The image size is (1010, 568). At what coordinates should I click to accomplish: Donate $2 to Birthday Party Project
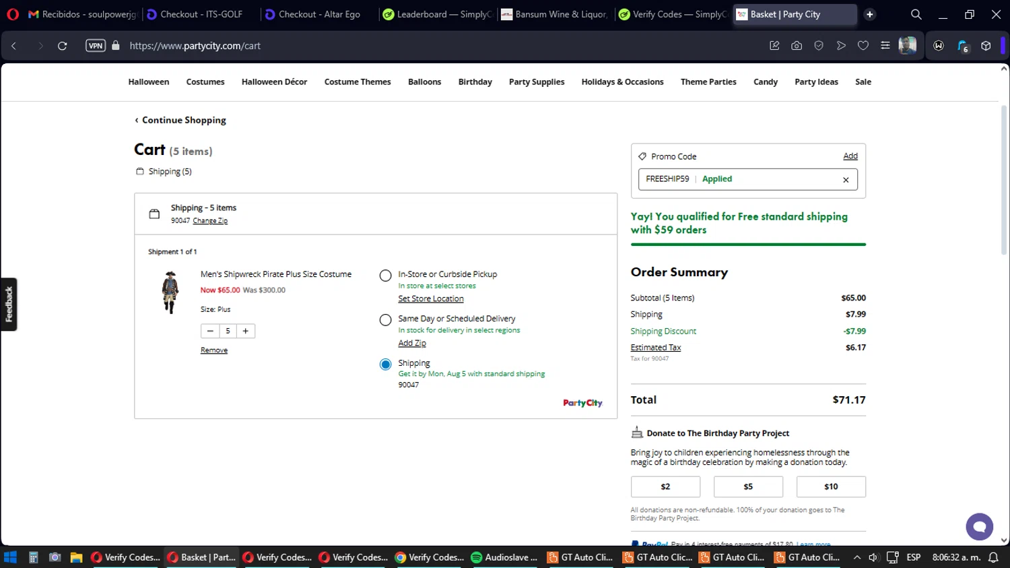[x=665, y=486]
